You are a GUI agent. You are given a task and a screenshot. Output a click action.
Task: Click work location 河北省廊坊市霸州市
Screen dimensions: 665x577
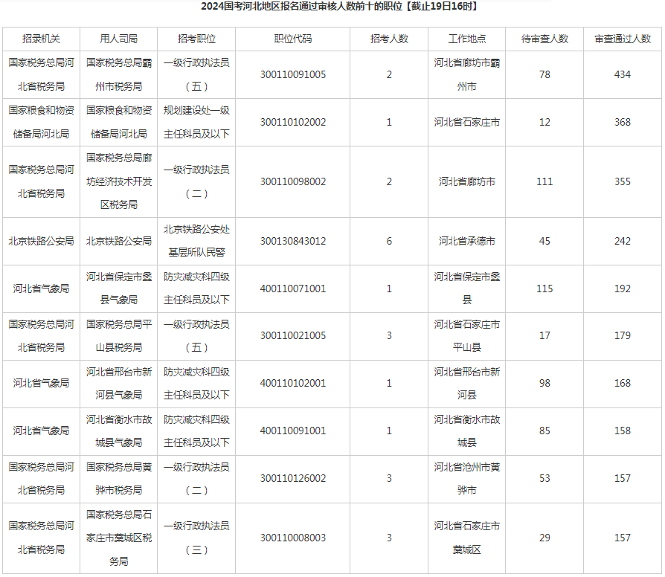(x=466, y=74)
